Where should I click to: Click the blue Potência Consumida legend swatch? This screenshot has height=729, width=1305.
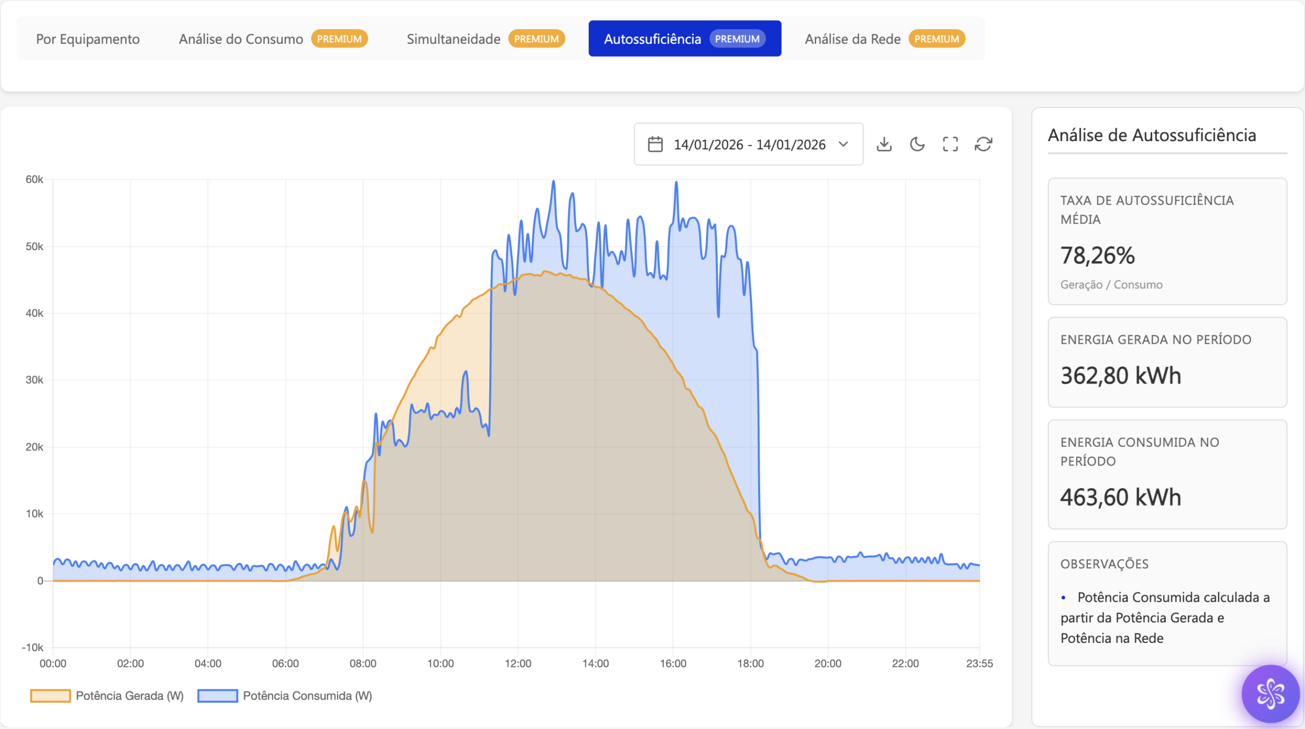pos(218,696)
